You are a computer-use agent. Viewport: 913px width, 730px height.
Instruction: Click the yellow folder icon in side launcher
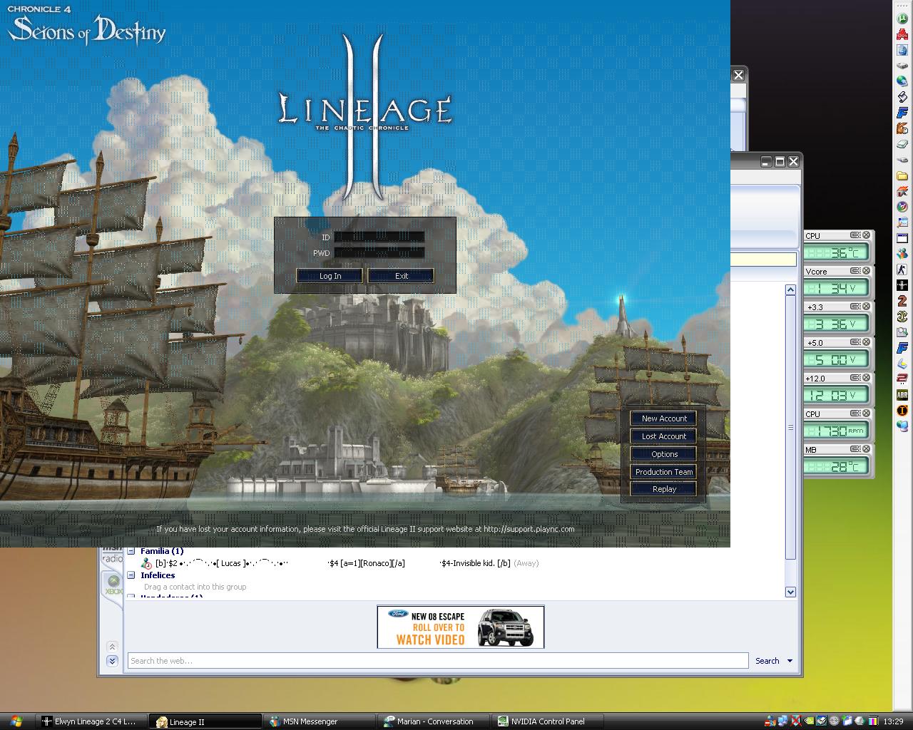pyautogui.click(x=902, y=175)
